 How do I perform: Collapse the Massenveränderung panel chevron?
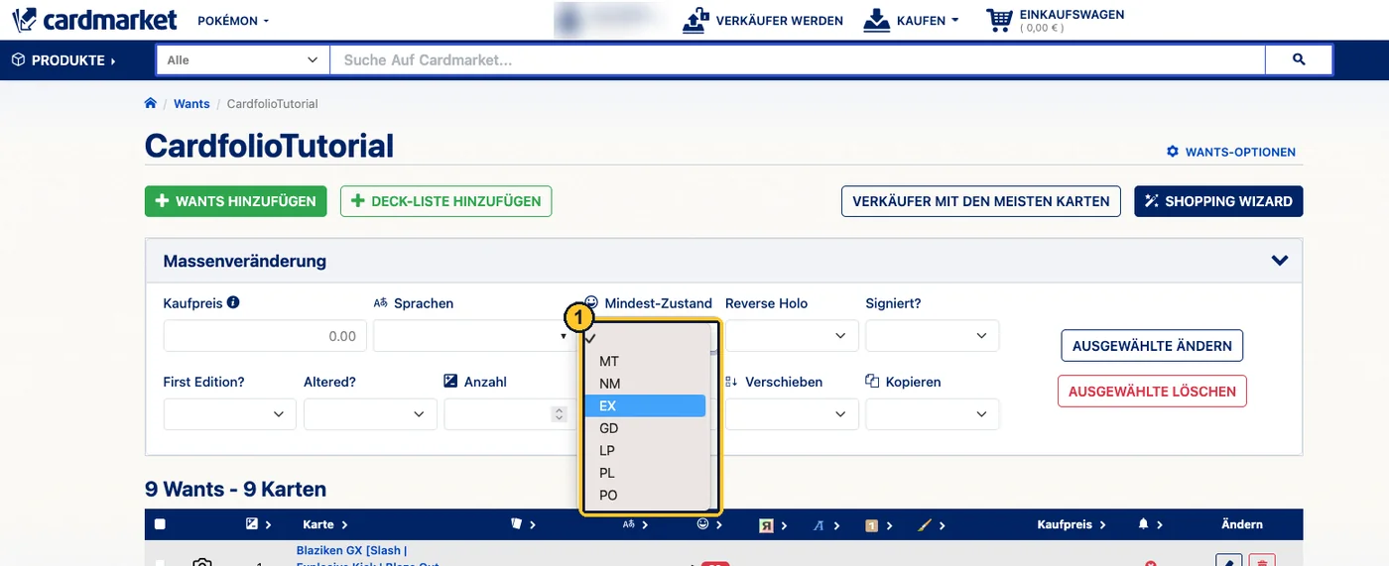pos(1280,261)
